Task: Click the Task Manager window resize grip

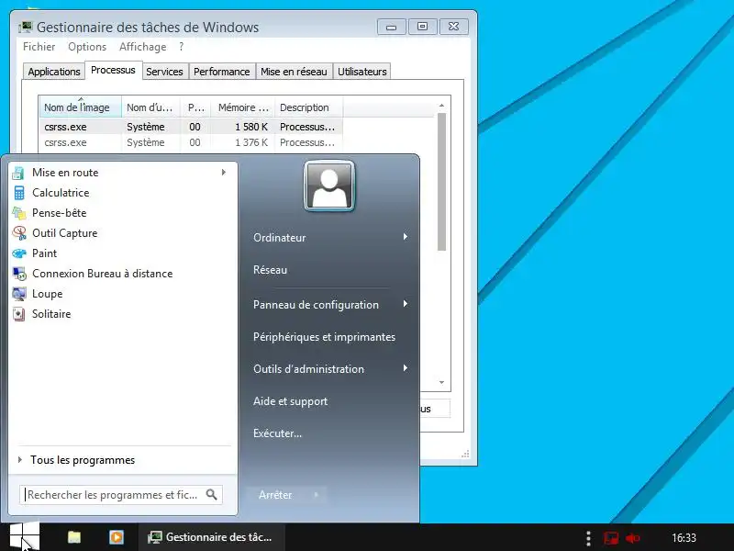Action: click(x=465, y=454)
